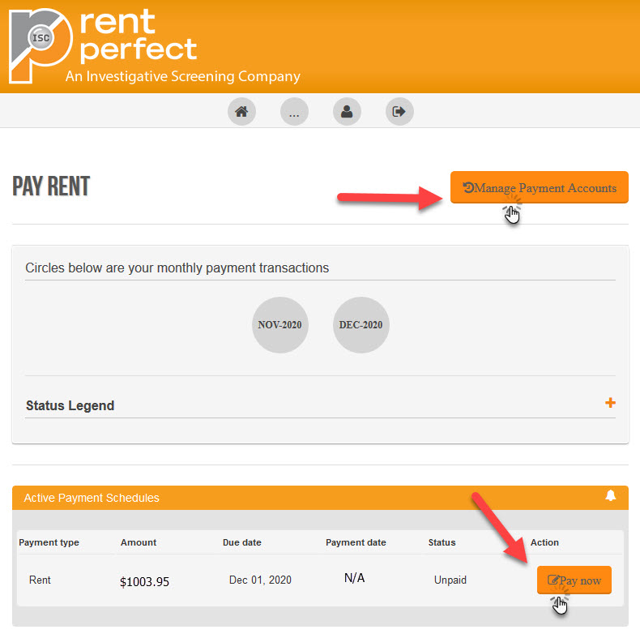
Task: Expand Status Legend with the plus sign
Action: tap(610, 403)
